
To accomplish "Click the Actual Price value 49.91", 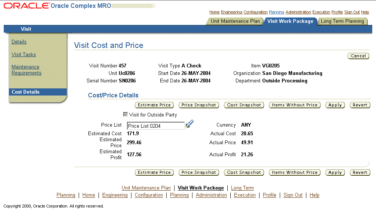I will coord(247,142).
